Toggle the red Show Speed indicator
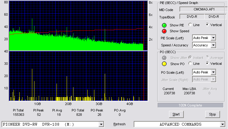 click(x=164, y=31)
